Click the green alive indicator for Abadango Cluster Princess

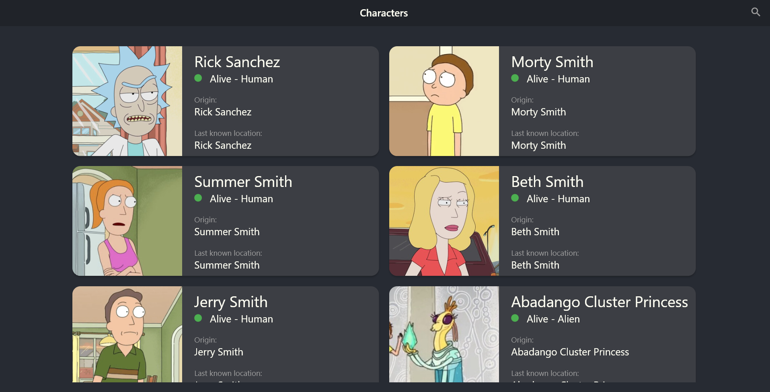[x=515, y=318]
